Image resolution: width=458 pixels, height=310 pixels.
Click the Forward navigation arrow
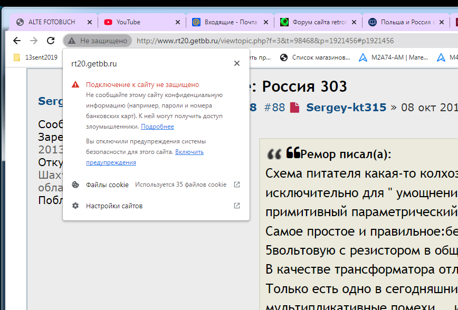click(x=34, y=41)
